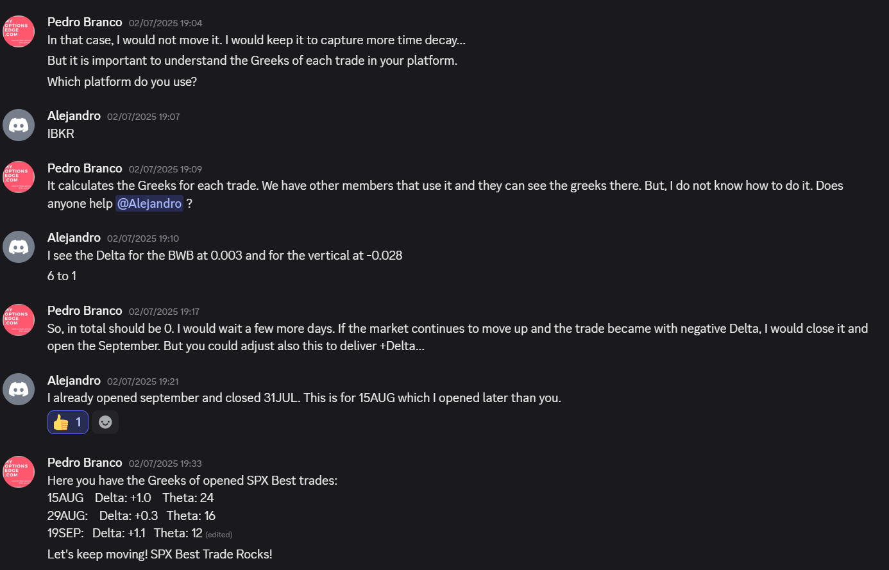This screenshot has width=889, height=570.
Task: Click Pedro Branco's name on the 19:33 message
Action: pyautogui.click(x=85, y=463)
